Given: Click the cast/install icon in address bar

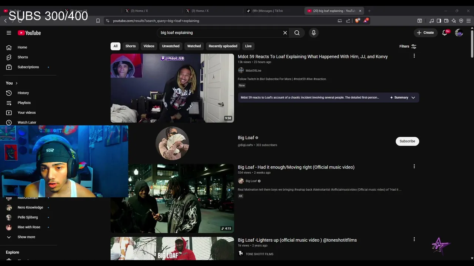Looking at the screenshot, I should (x=340, y=21).
